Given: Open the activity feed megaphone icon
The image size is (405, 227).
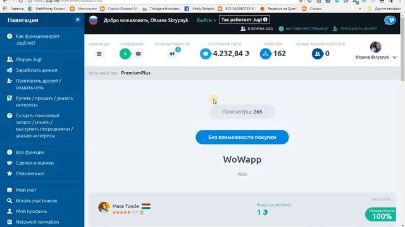Looking at the screenshot, I should click(x=172, y=54).
